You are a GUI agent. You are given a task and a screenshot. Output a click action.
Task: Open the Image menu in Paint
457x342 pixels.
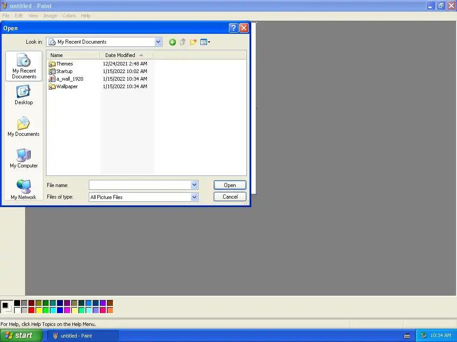point(50,16)
